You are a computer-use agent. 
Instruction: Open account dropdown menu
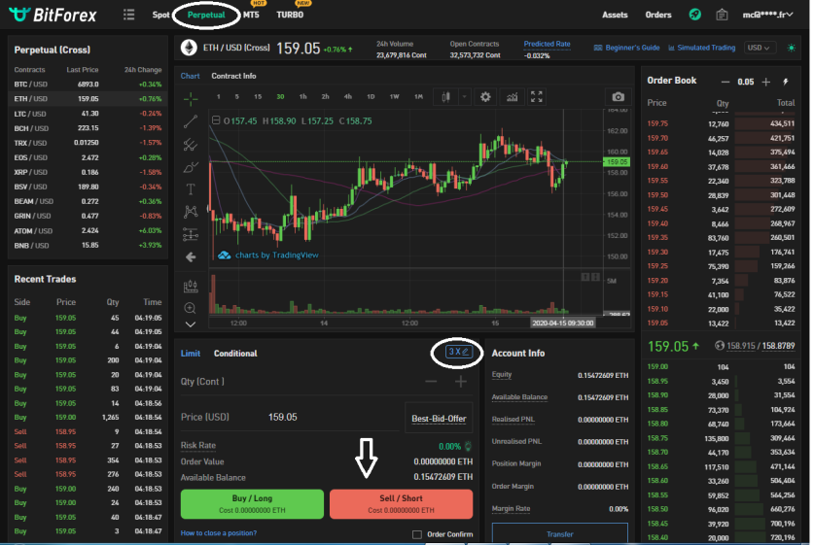pyautogui.click(x=767, y=15)
